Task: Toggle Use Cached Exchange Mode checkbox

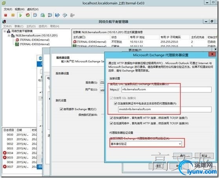Action: click(x=61, y=109)
